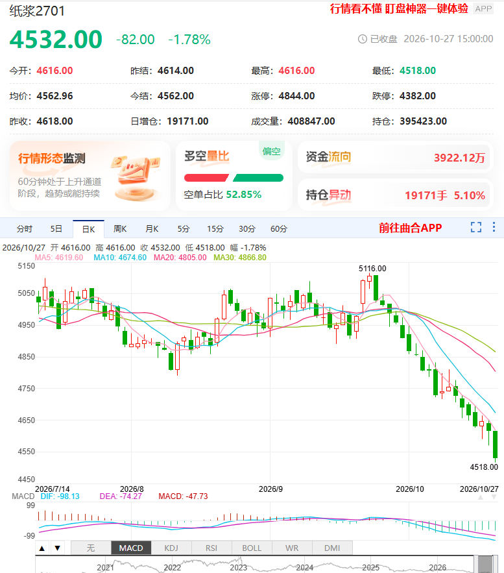504x573 pixels.
Task: Select the 月K chart tab
Action: pos(152,229)
